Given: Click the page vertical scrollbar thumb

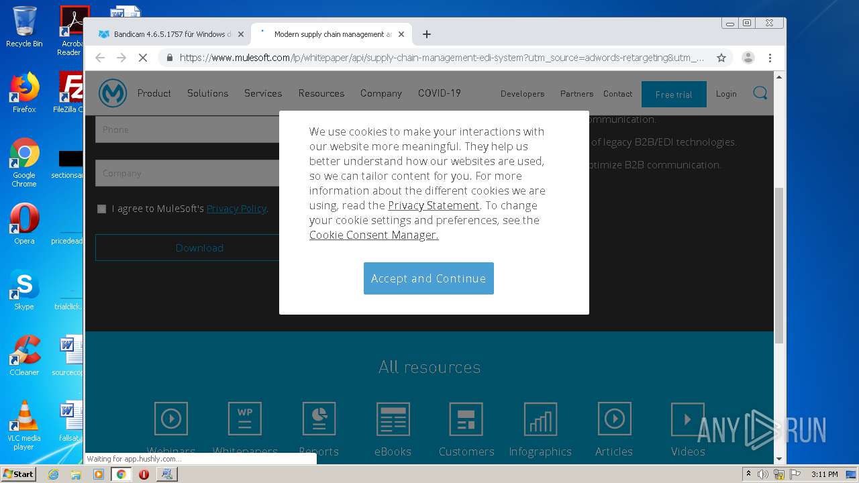Looking at the screenshot, I should pos(779,265).
